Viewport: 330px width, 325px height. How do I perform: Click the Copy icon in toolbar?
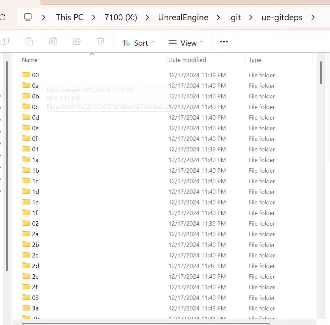[5, 42]
